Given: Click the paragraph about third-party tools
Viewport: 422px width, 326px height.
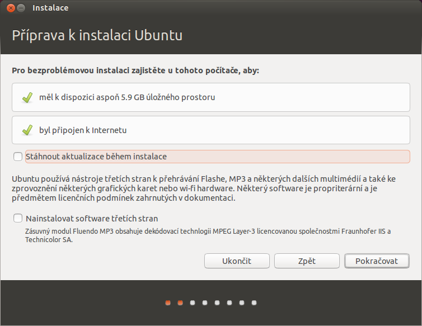Looking at the screenshot, I should [x=204, y=188].
